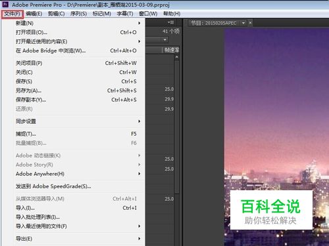Open the 字幕(T) menu
The image size is (329, 246).
tap(125, 14)
